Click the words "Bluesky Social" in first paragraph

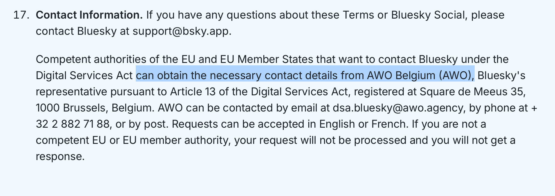[428, 15]
